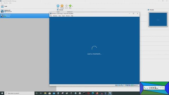The image size is (169, 95).
Task: Click hard disk activity icon in VM status bar
Action: (116, 85)
